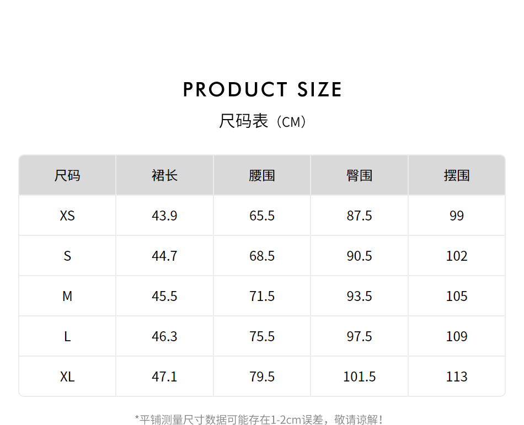The width and height of the screenshot is (524, 425).
Task: Select the 裙长 column header
Action: (164, 176)
